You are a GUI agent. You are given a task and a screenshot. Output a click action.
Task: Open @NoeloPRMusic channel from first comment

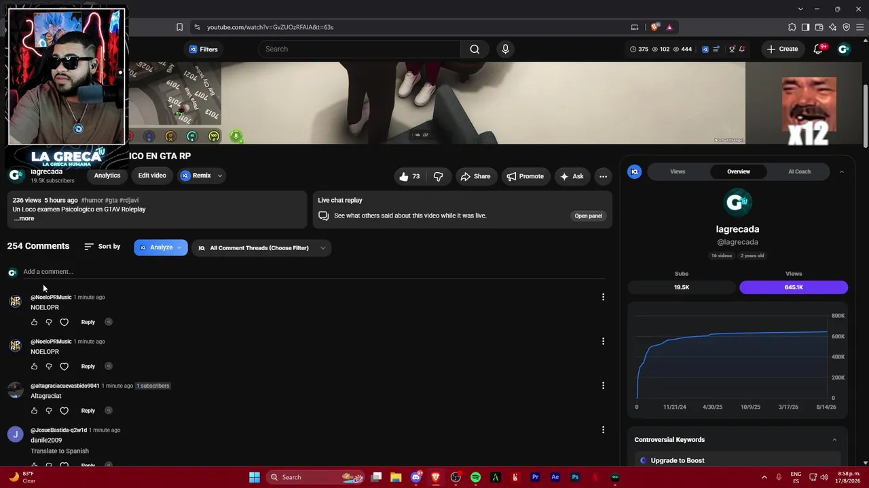click(51, 297)
